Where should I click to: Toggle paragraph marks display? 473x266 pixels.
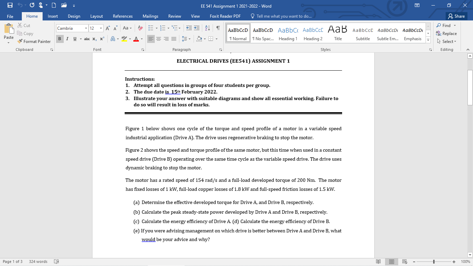(x=218, y=28)
